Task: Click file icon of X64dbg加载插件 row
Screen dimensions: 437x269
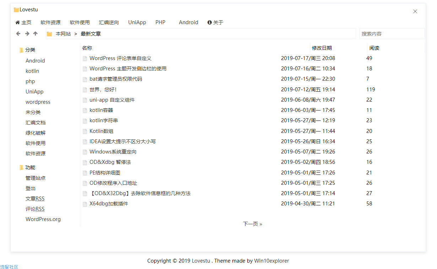Action: pos(85,204)
